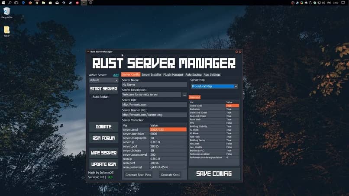
Task: Switch to Plugin Manager tab
Action: click(173, 74)
